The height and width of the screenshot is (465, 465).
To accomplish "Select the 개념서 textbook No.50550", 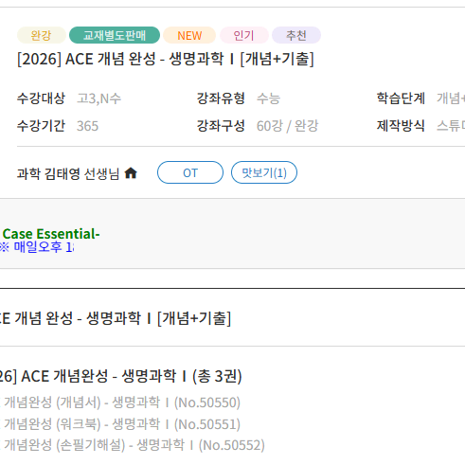I will (120, 402).
